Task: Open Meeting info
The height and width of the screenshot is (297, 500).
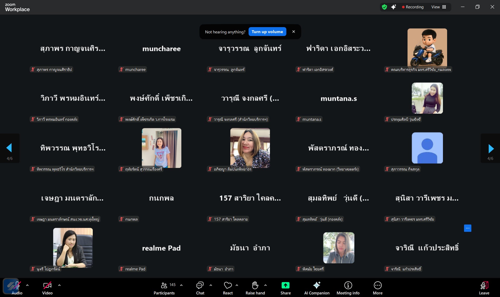Action: [348, 288]
